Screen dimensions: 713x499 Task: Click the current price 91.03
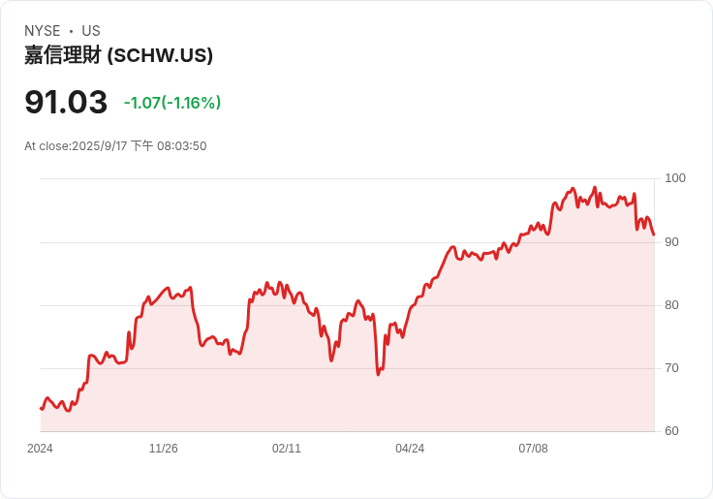(x=66, y=102)
